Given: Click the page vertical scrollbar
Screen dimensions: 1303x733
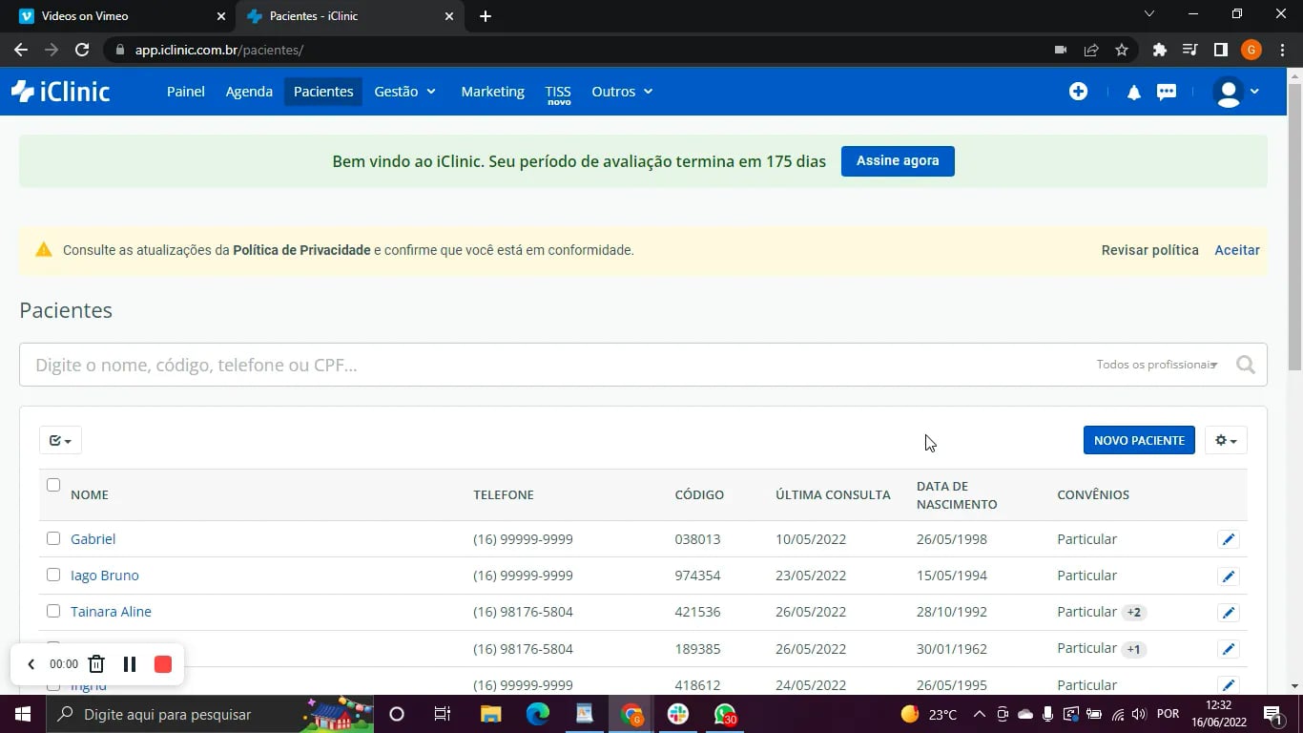Looking at the screenshot, I should click(x=1294, y=226).
